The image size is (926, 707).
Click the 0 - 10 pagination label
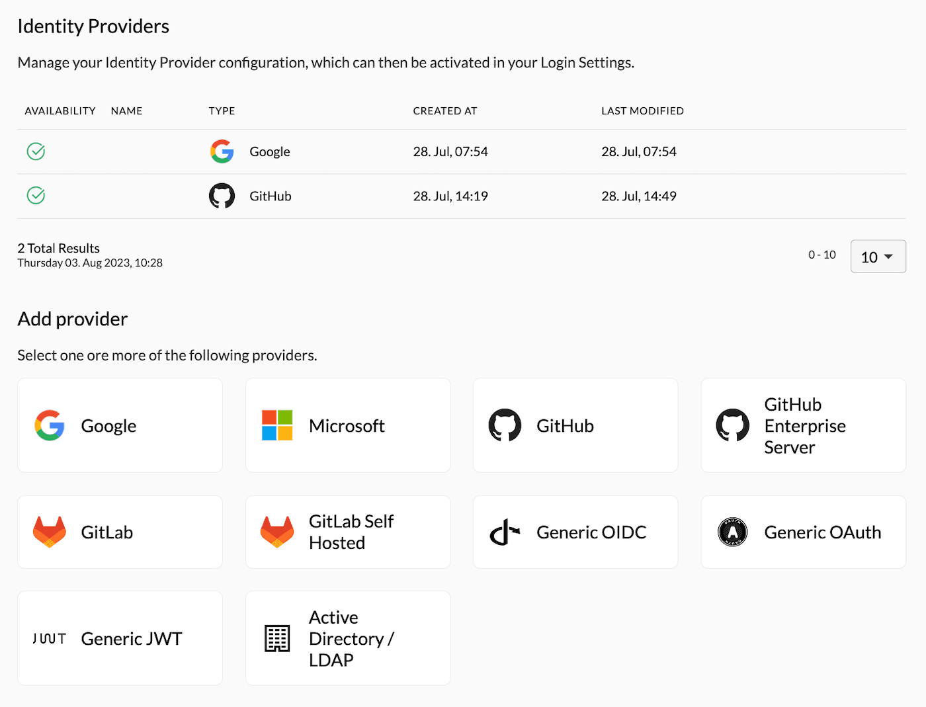[821, 254]
